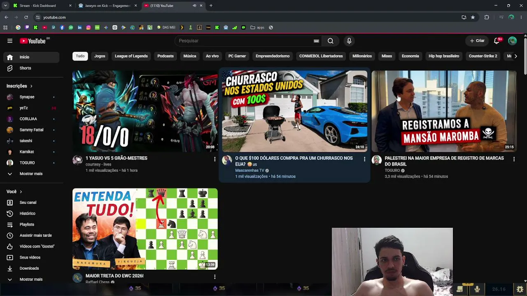The width and height of the screenshot is (527, 296).
Task: Open Shorts in the sidebar
Action: (31, 68)
